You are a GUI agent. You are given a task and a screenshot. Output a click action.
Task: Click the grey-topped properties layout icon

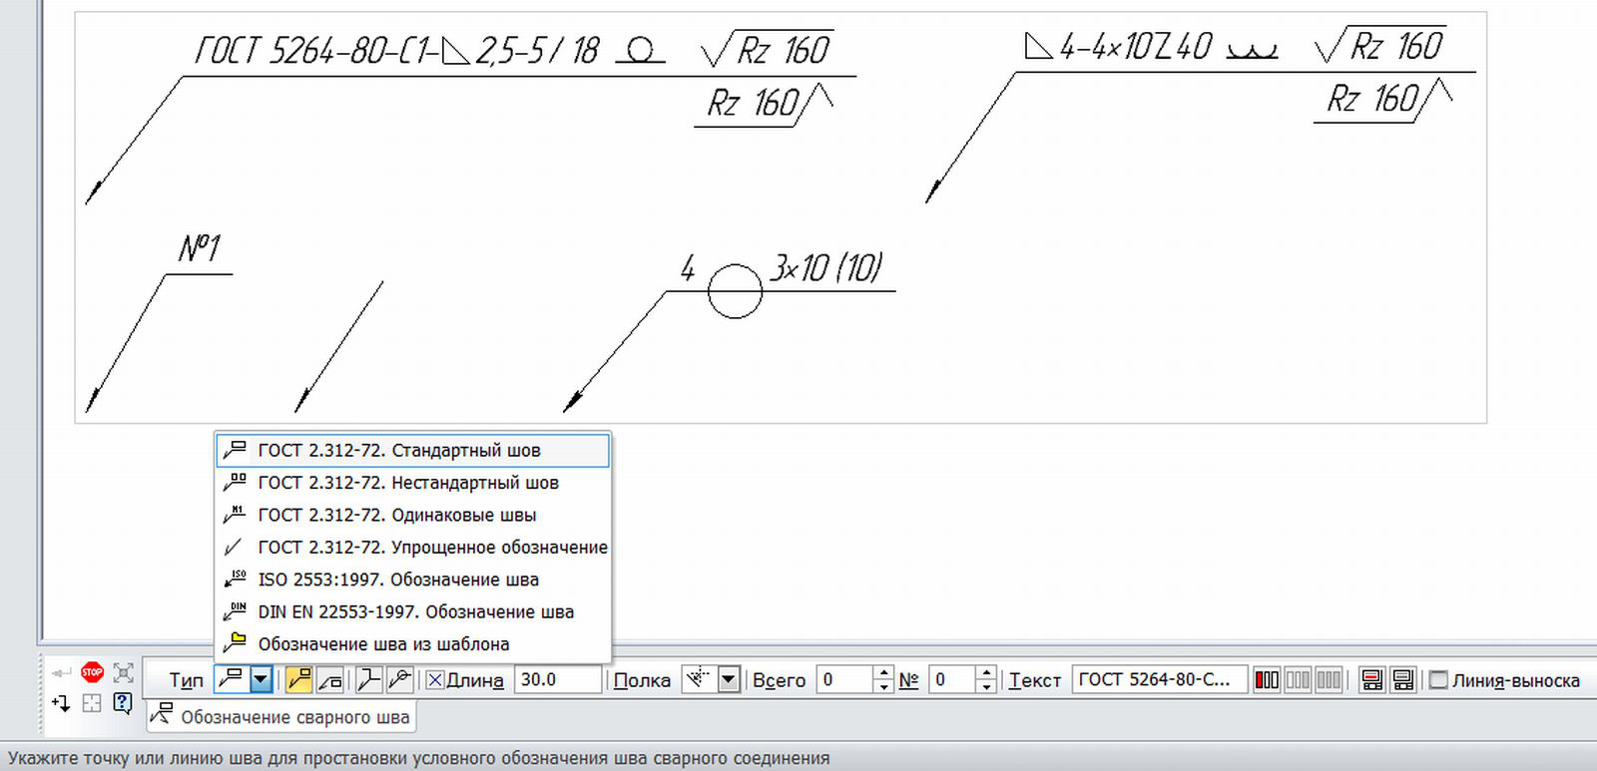(x=1403, y=680)
